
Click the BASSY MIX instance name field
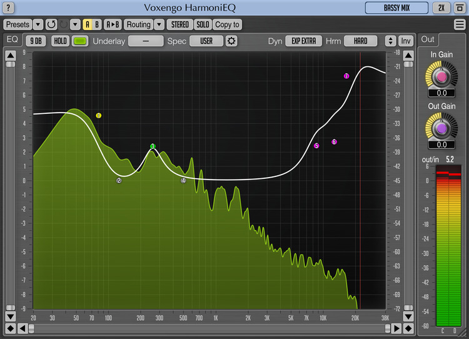(x=396, y=8)
